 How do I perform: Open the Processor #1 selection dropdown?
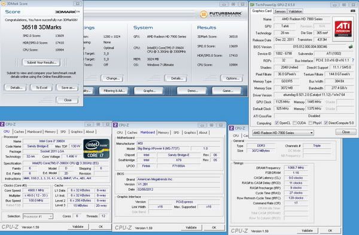click(38, 216)
